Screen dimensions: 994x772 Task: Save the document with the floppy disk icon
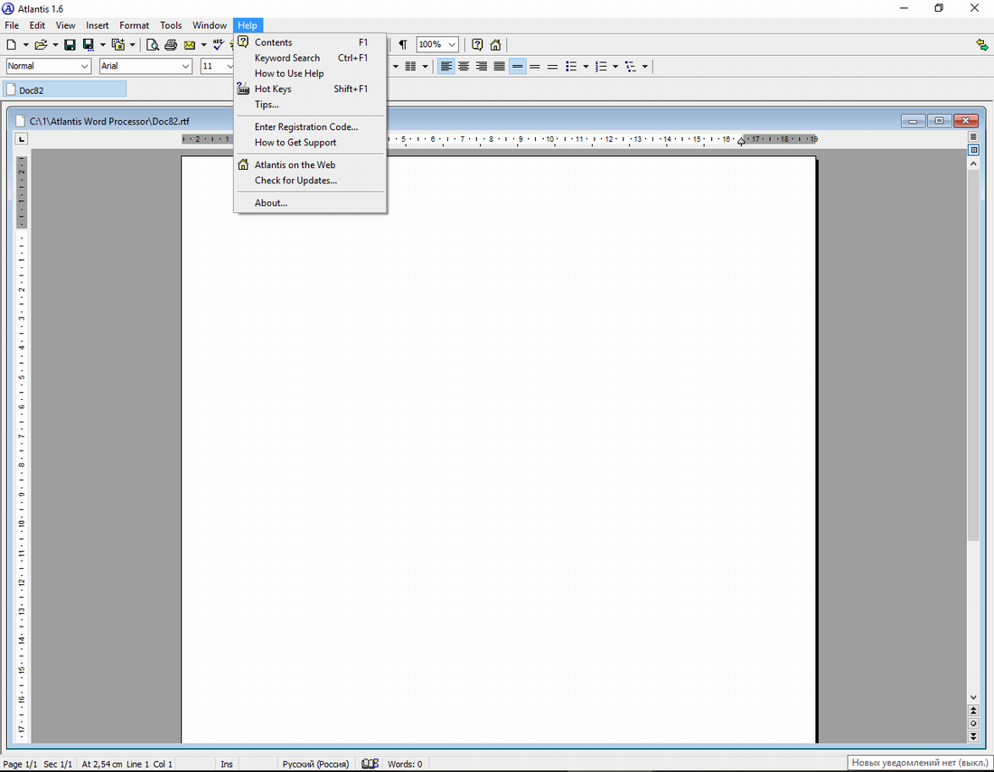pyautogui.click(x=70, y=45)
